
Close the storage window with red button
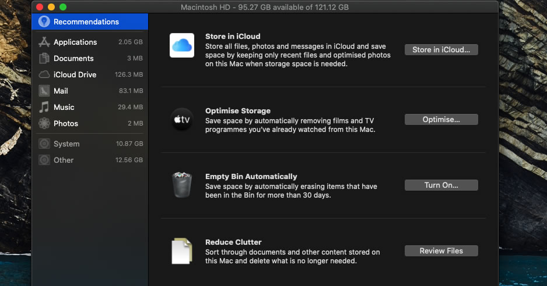point(40,7)
